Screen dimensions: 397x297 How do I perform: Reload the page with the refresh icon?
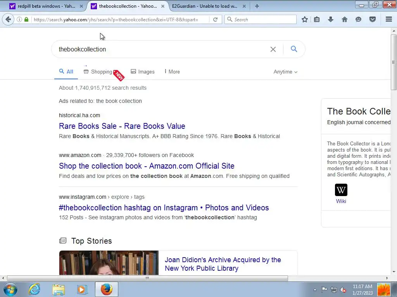(x=215, y=19)
